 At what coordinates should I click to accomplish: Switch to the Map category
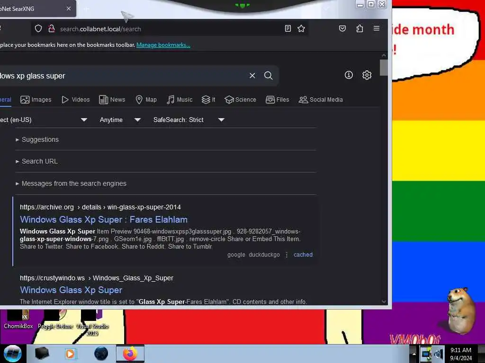[x=146, y=100]
